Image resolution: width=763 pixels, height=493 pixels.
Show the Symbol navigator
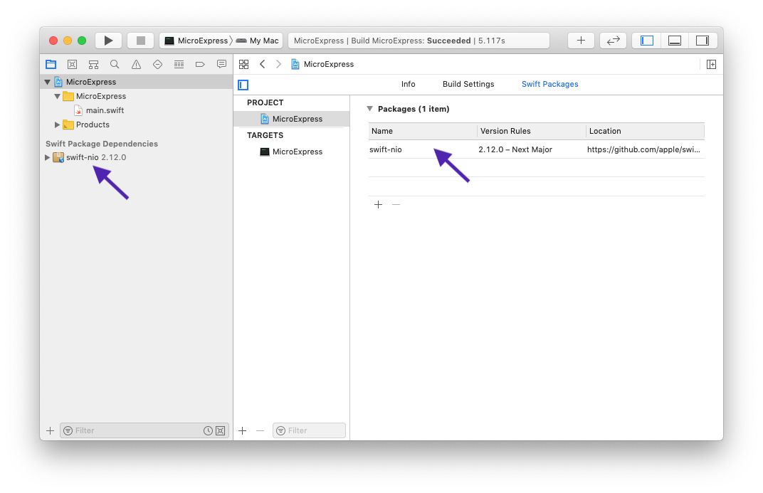[x=93, y=64]
